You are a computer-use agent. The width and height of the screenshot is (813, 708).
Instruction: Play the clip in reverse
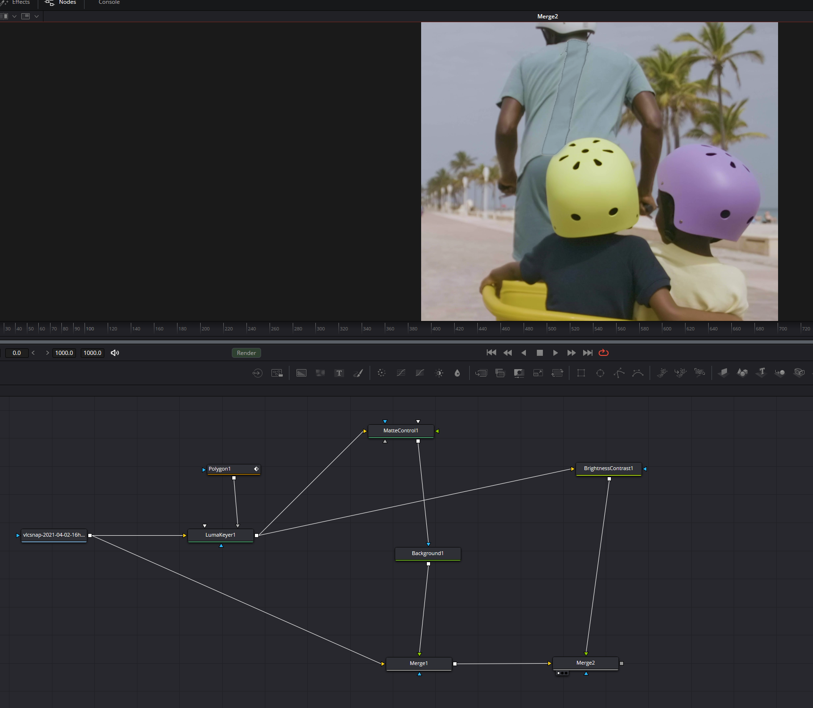[524, 353]
